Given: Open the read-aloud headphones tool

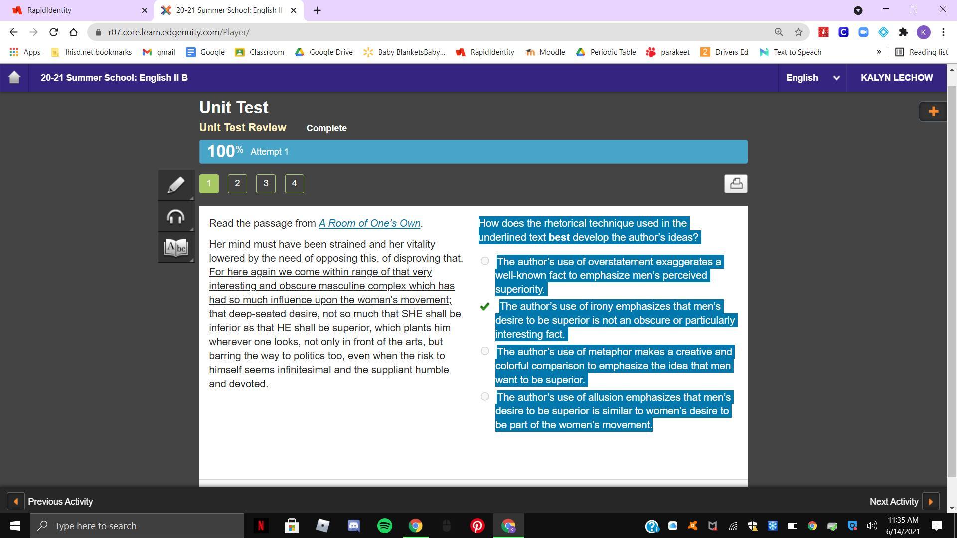Looking at the screenshot, I should pos(176,217).
